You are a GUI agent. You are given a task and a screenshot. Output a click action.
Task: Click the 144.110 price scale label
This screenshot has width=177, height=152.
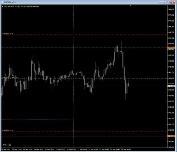[x=171, y=38]
